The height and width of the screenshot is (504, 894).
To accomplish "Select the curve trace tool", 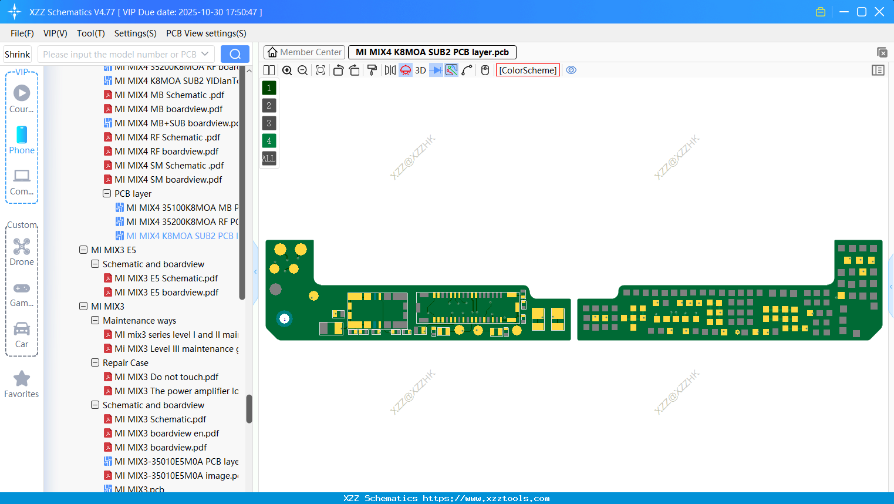I will coord(466,70).
